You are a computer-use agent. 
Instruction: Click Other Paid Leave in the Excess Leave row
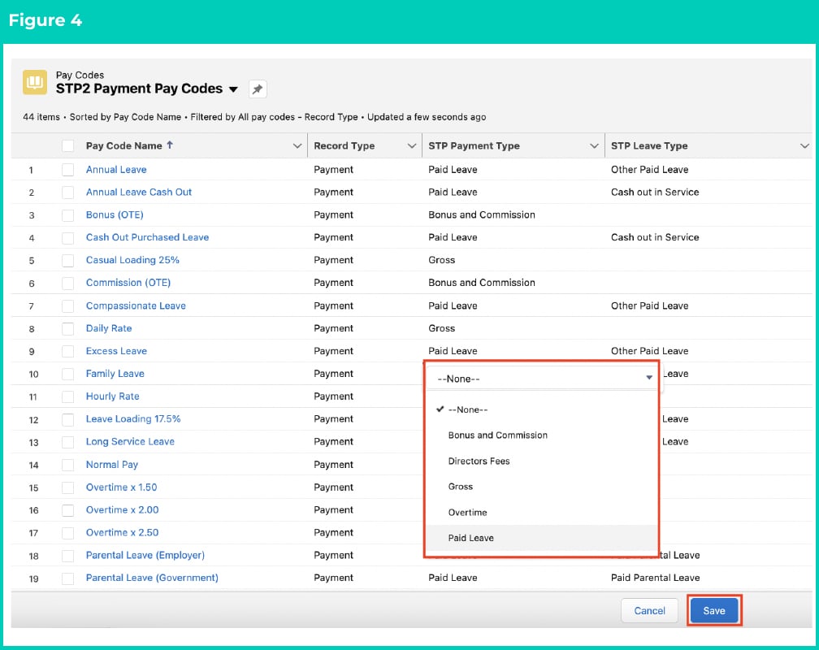(649, 351)
